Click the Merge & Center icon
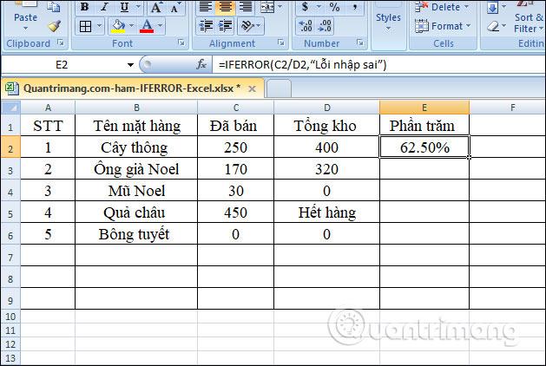This screenshot has width=546, height=366. click(x=267, y=7)
